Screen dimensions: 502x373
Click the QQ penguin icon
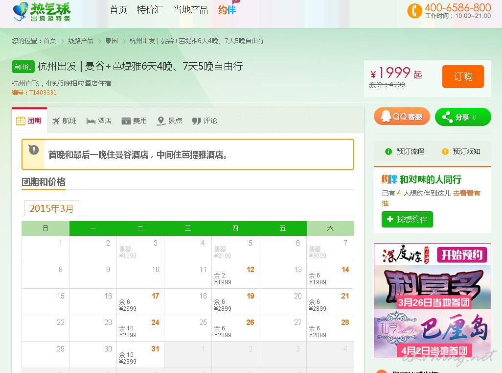coord(386,117)
